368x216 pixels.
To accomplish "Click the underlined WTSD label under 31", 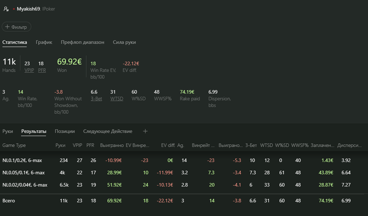I will click(x=116, y=98).
